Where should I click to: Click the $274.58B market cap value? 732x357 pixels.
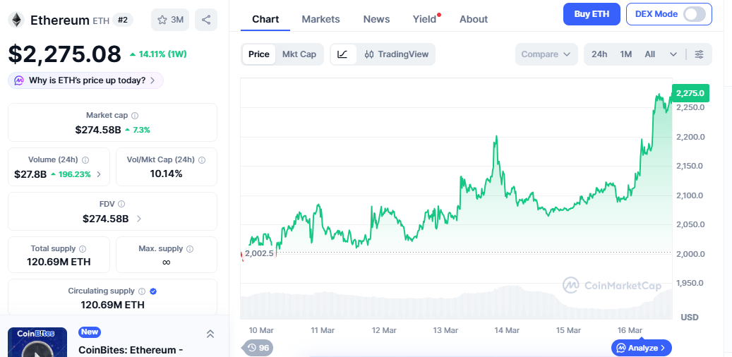pos(98,130)
